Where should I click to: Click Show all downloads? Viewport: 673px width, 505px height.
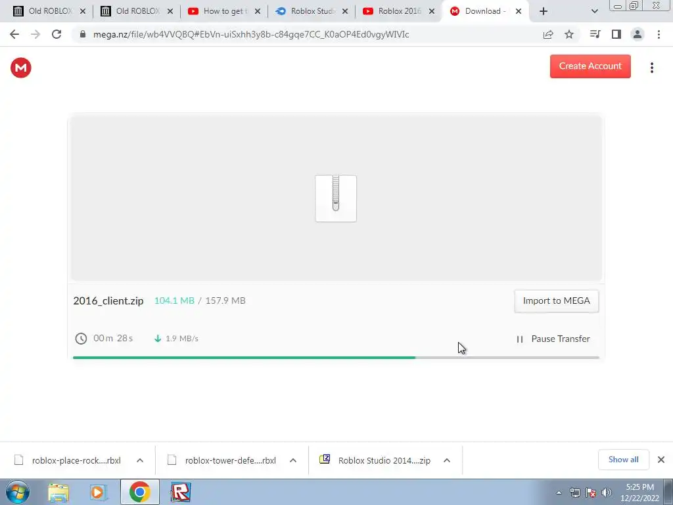(x=623, y=460)
